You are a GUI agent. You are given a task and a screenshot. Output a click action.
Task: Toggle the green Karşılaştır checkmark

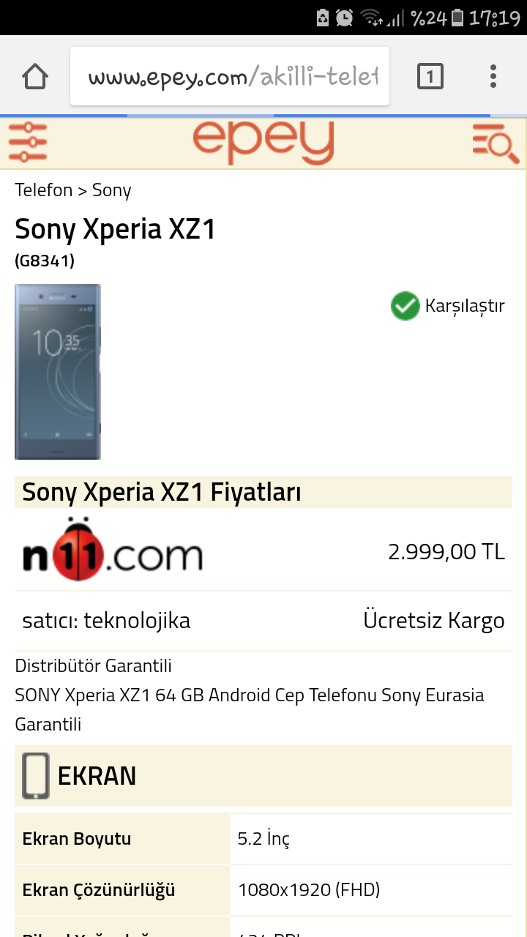coord(405,306)
